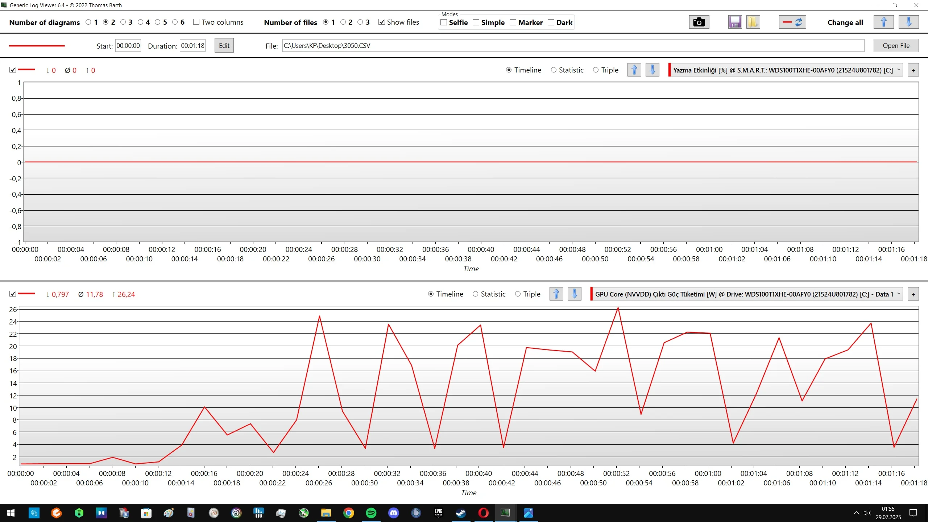The width and height of the screenshot is (928, 522).
Task: Tick the Two columns checkbox
Action: tap(196, 22)
